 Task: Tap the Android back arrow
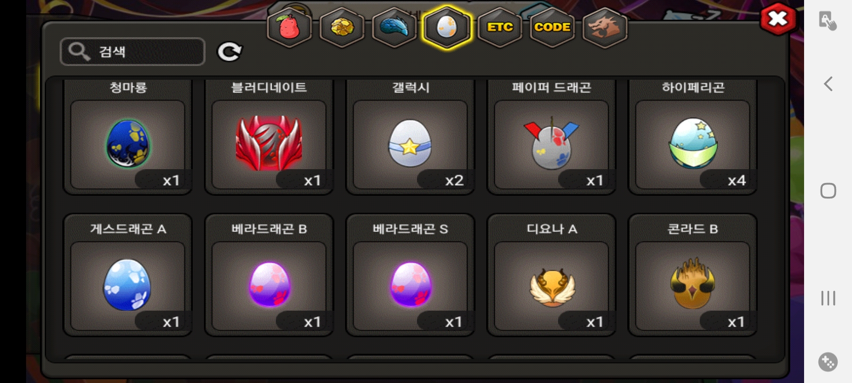tap(828, 84)
